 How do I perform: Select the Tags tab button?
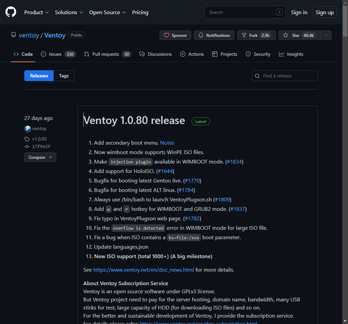64,76
